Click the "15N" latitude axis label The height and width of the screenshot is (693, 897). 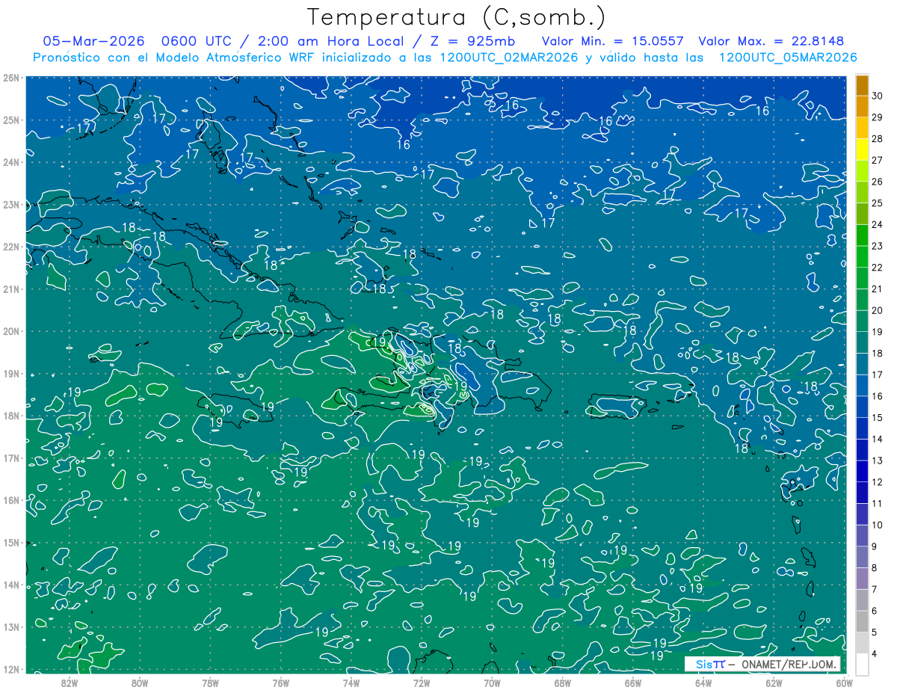(x=11, y=542)
